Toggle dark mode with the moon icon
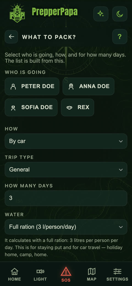 pyautogui.click(x=120, y=14)
